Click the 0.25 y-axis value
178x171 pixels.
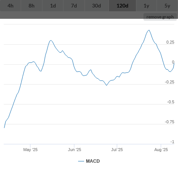point(170,42)
